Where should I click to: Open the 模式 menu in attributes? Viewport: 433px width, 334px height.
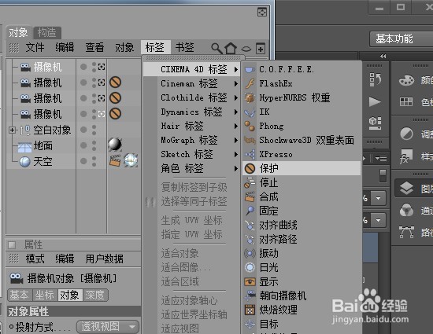(35, 259)
